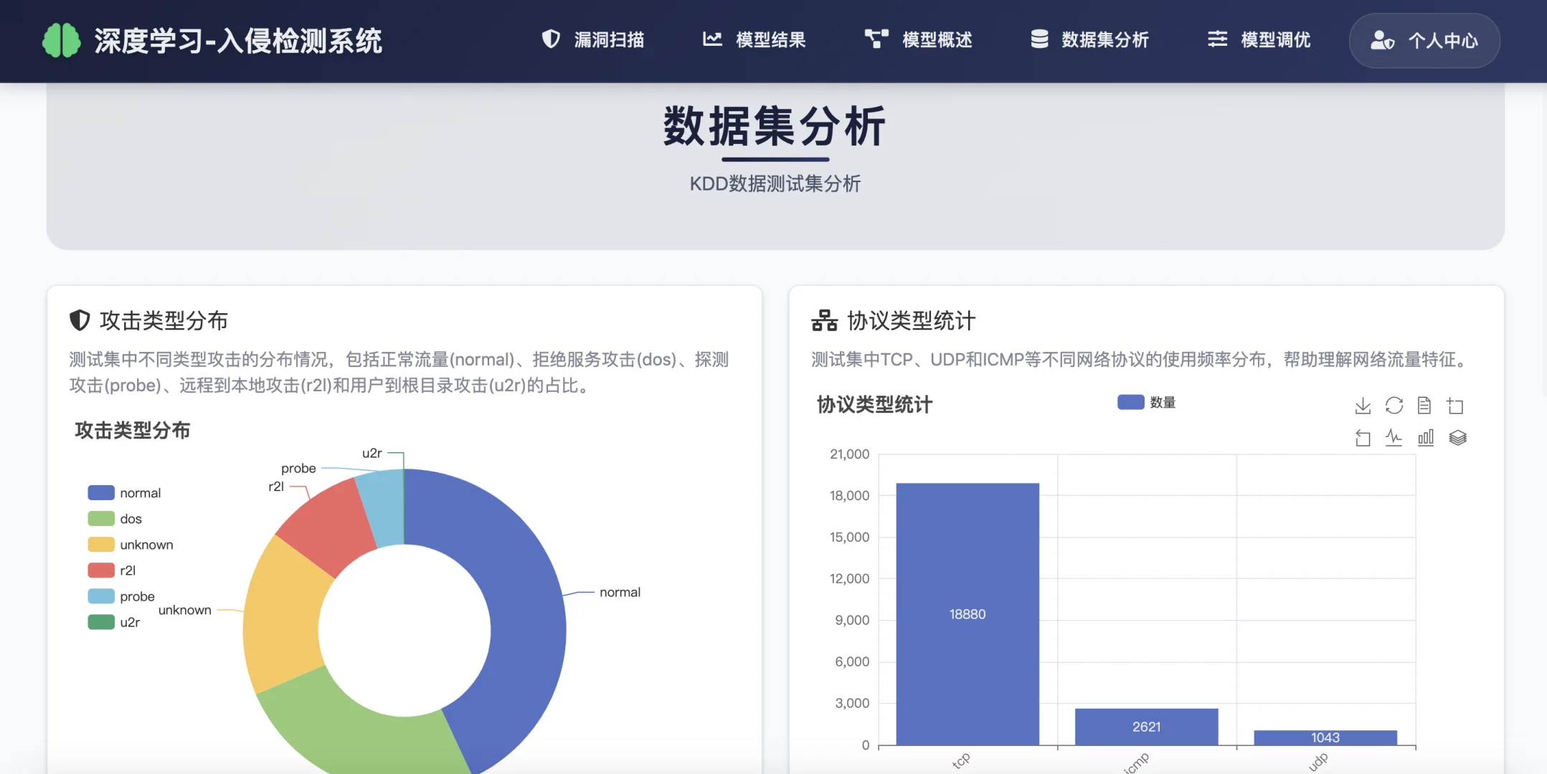Download the protocol chart as an image

[x=1362, y=406]
